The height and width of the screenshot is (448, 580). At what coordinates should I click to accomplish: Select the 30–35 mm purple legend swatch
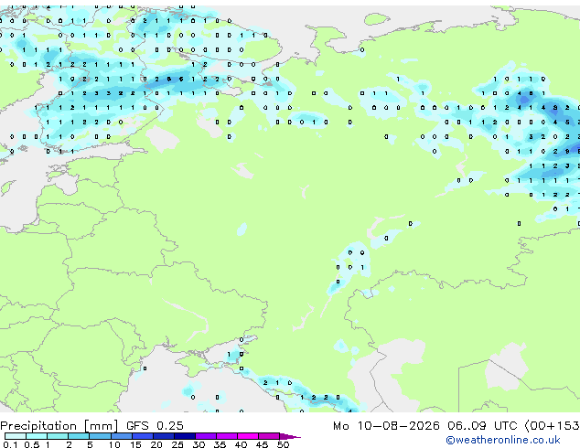click(x=206, y=436)
